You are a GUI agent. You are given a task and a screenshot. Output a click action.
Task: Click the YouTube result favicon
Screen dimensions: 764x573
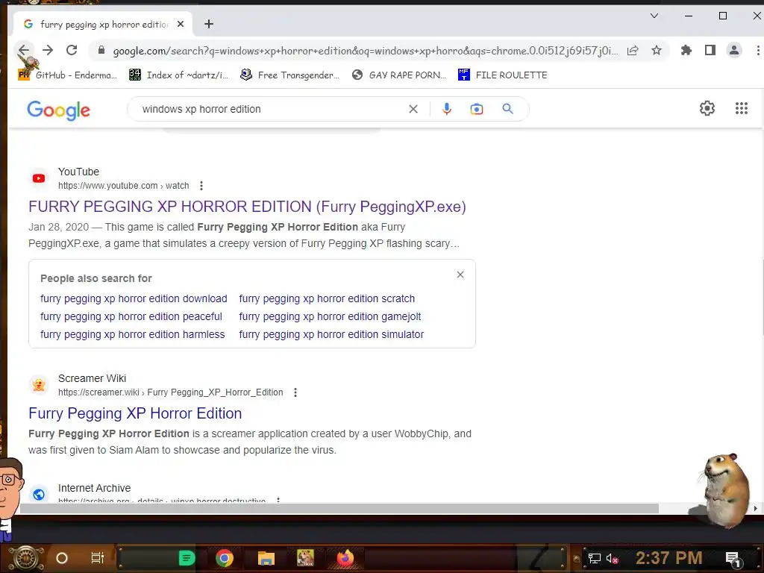(x=39, y=178)
